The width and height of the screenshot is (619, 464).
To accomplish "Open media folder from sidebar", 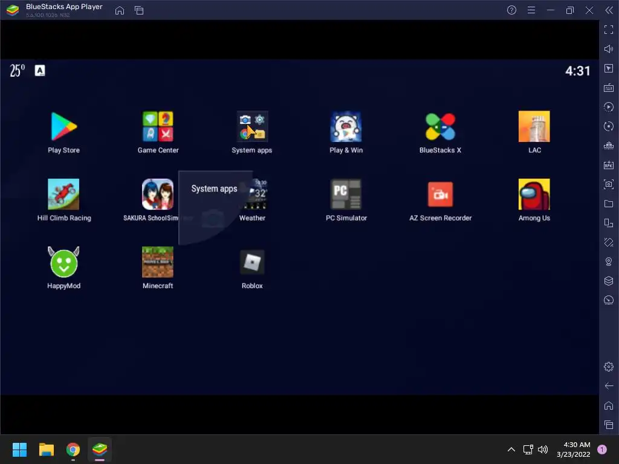I will tap(609, 204).
